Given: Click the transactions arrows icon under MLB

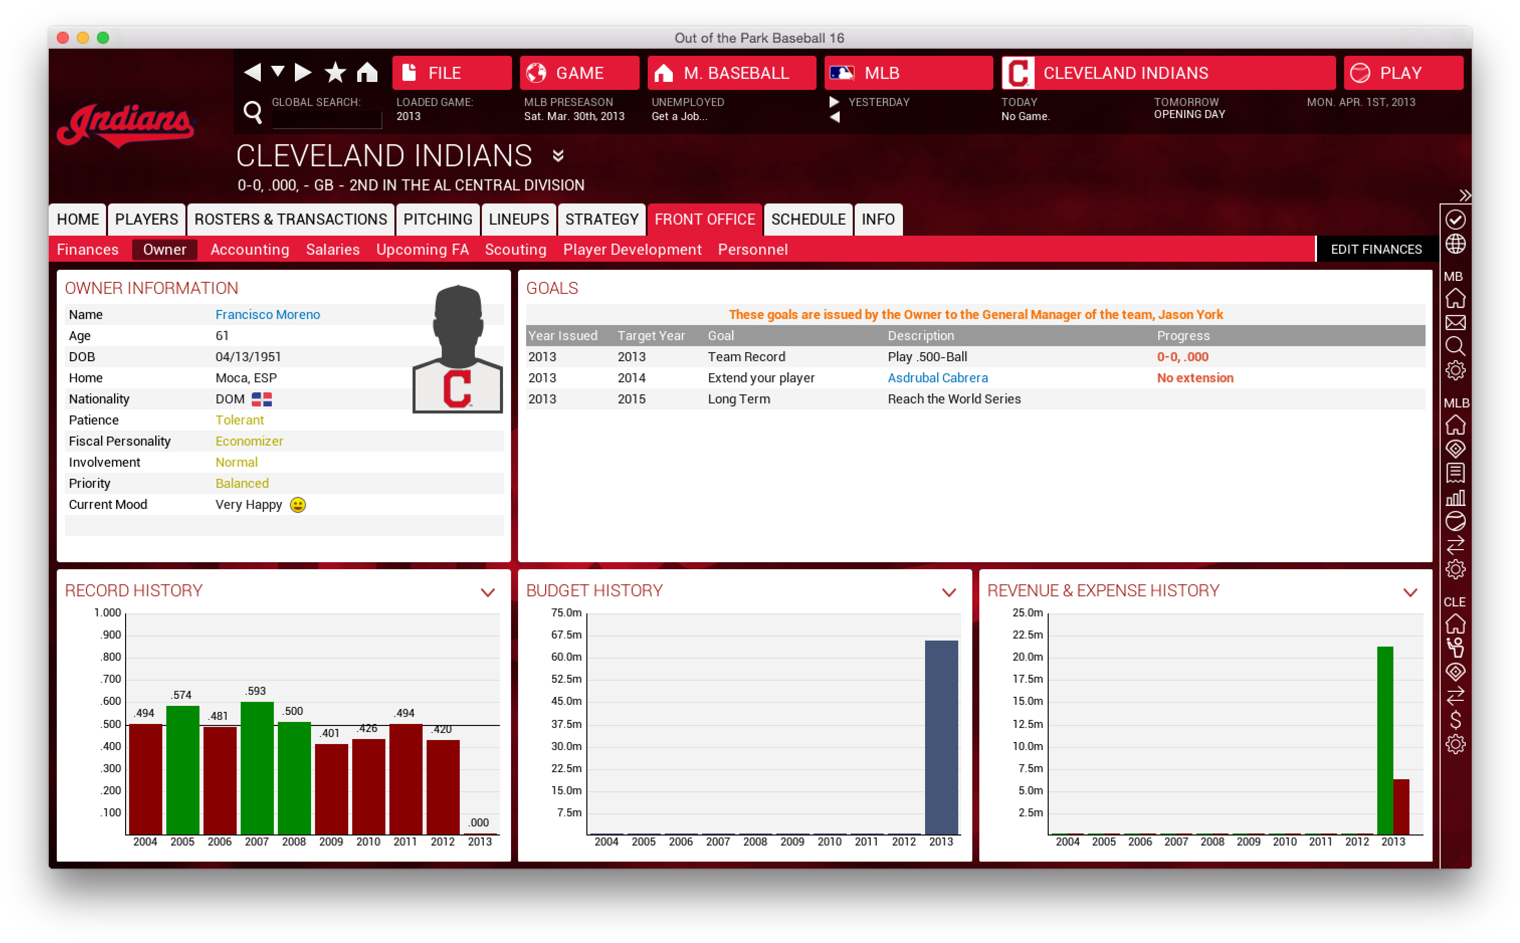Looking at the screenshot, I should pyautogui.click(x=1455, y=545).
